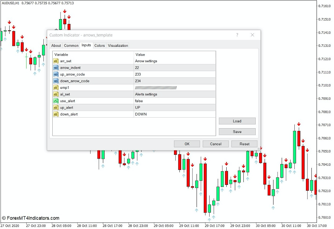The image size is (334, 229).
Task: Click the Load button
Action: tap(237, 121)
